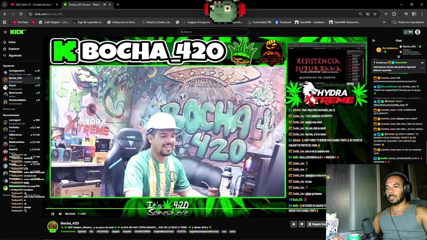427x240 pixels.
Task: Click the eye-slash tracking protection icon
Action: pos(368,14)
